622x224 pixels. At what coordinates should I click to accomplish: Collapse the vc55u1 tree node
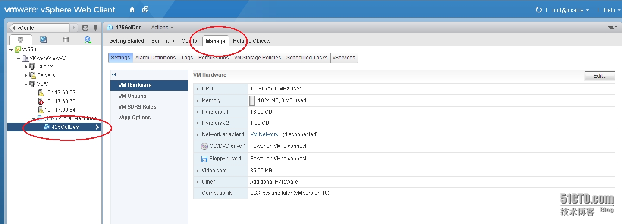[12, 50]
